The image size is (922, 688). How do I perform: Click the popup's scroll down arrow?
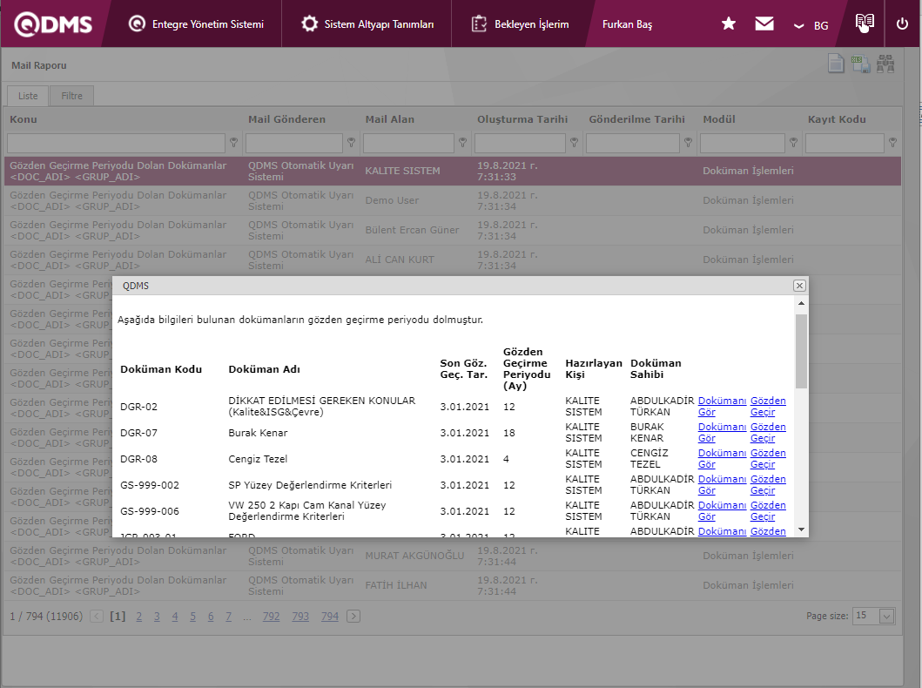[801, 529]
